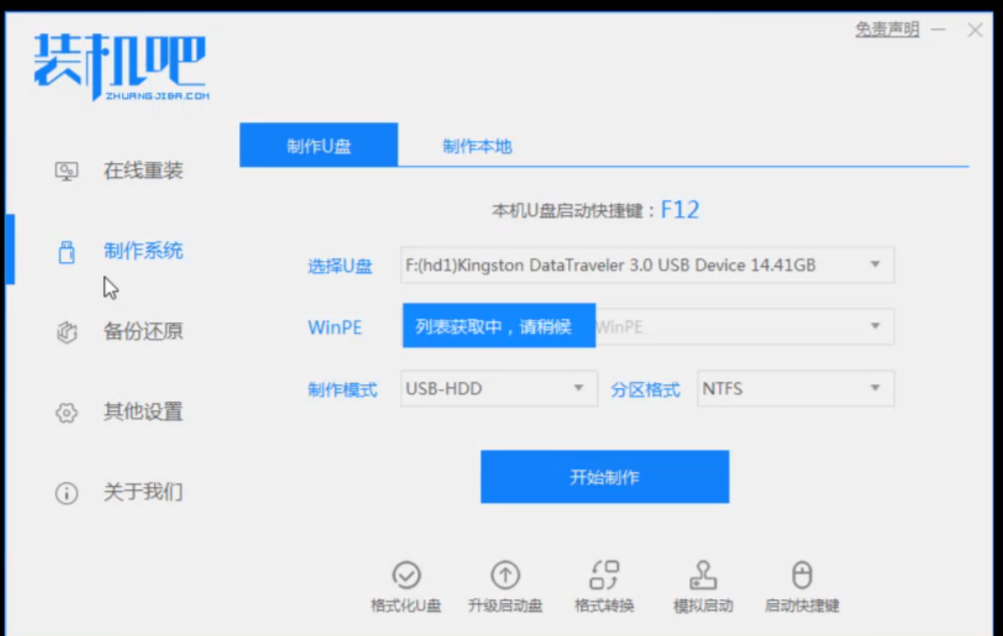Open the 分区格式 NTFS dropdown
Viewport: 1003px width, 636px height.
point(874,389)
